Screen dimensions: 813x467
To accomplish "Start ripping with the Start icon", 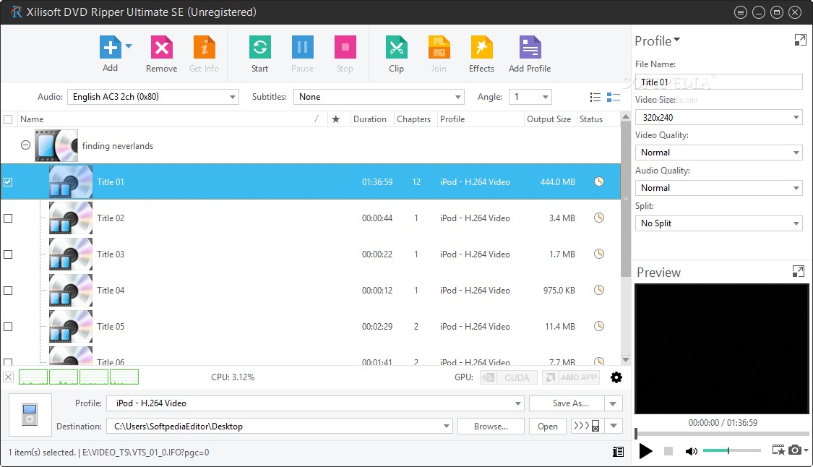I will [259, 48].
